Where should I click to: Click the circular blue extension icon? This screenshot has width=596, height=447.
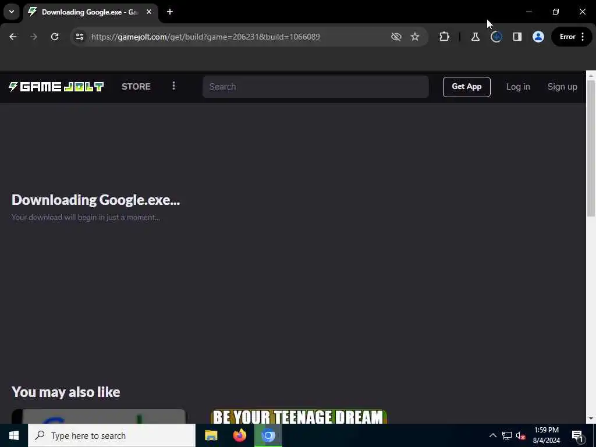click(x=496, y=37)
